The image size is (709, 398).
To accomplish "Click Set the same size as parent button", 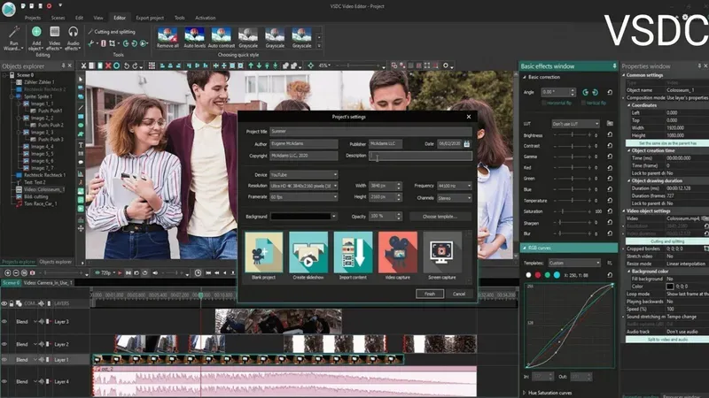I will 667,143.
